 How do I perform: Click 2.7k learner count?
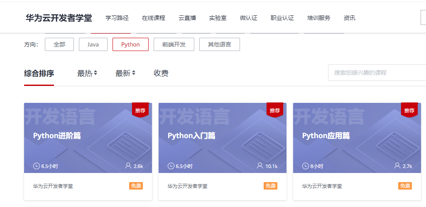pos(407,166)
